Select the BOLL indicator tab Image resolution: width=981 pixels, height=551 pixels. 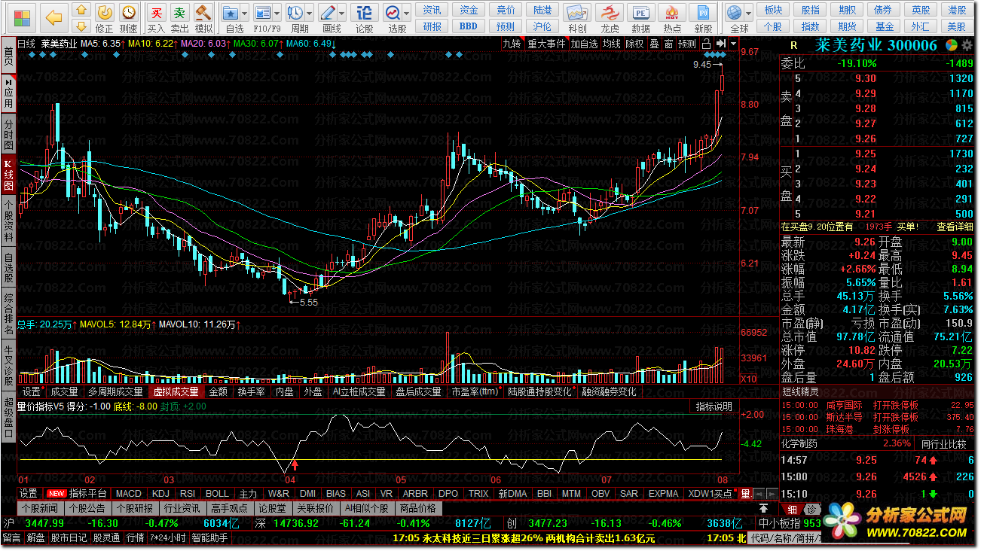(x=217, y=494)
